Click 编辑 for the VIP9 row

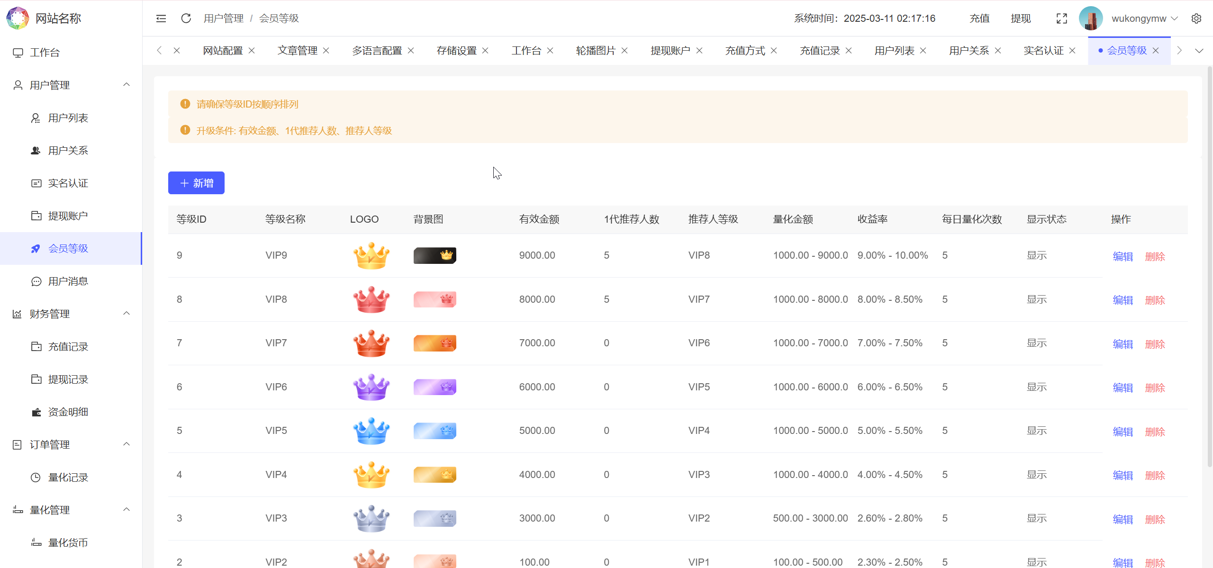tap(1122, 256)
